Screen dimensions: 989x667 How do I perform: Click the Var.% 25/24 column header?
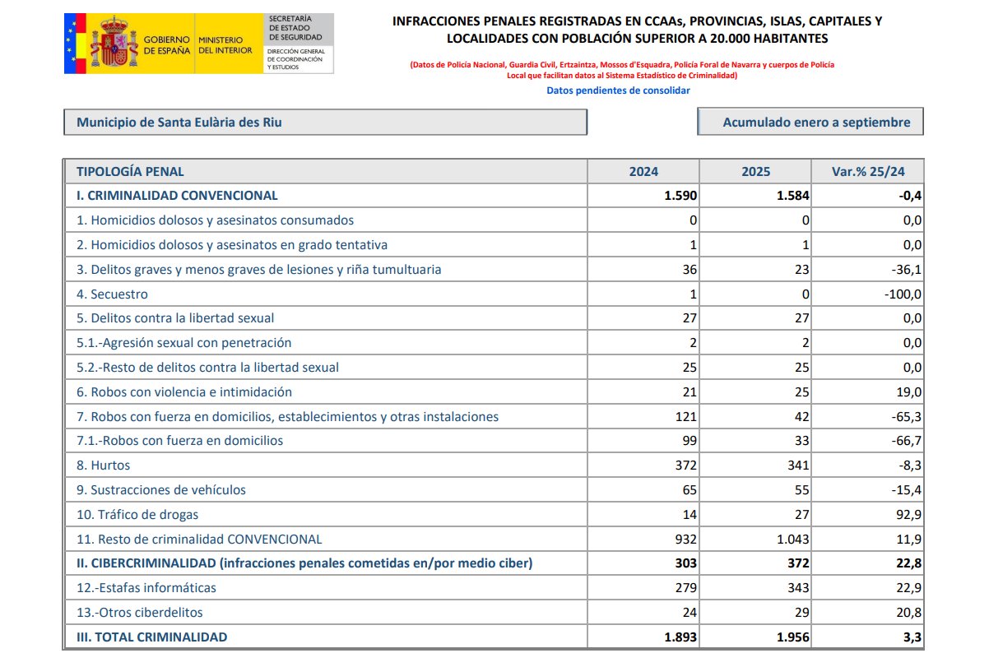[867, 171]
